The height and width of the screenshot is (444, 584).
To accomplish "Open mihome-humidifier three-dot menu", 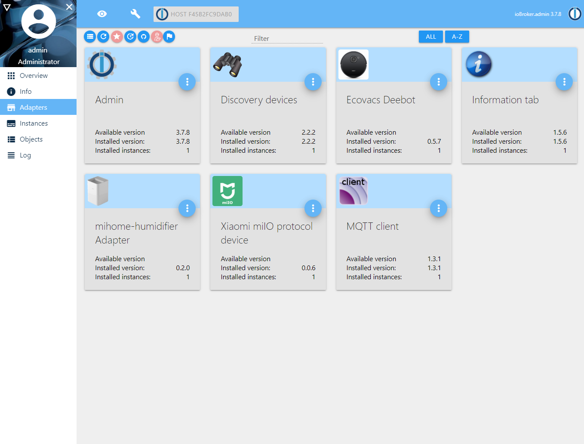I will 187,208.
